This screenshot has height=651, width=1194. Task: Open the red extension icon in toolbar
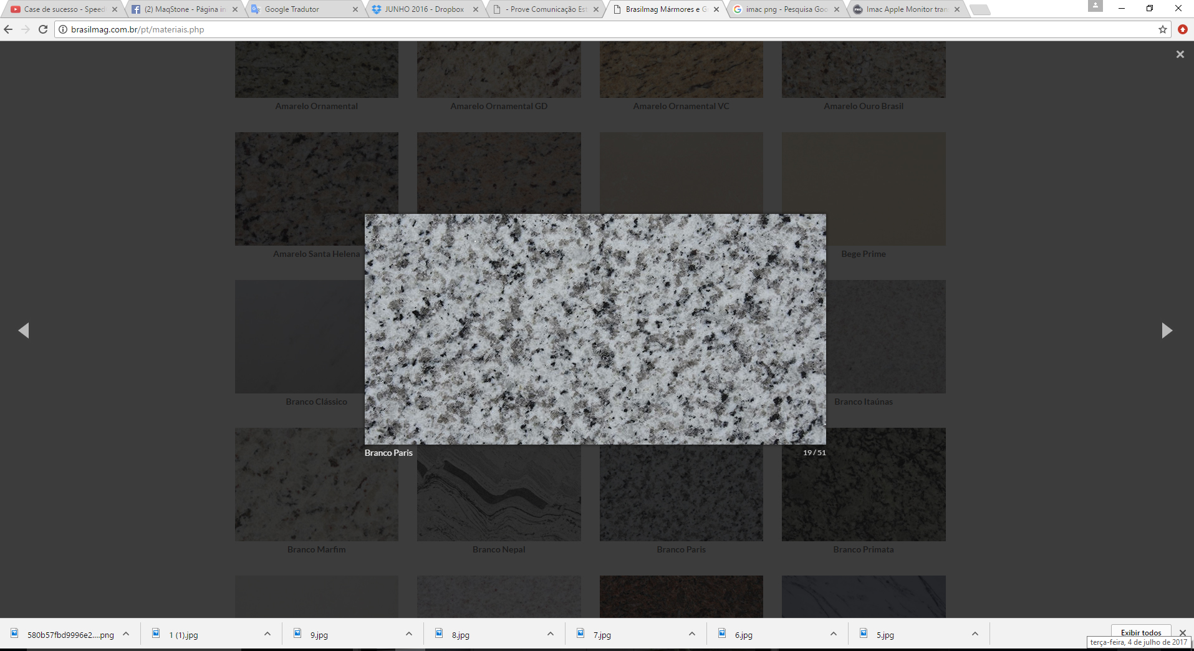(1182, 29)
